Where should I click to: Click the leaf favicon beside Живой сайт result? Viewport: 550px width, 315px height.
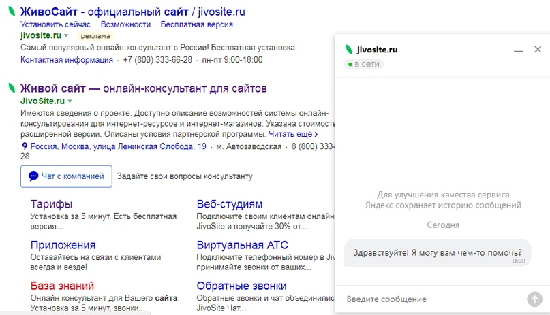coord(12,88)
